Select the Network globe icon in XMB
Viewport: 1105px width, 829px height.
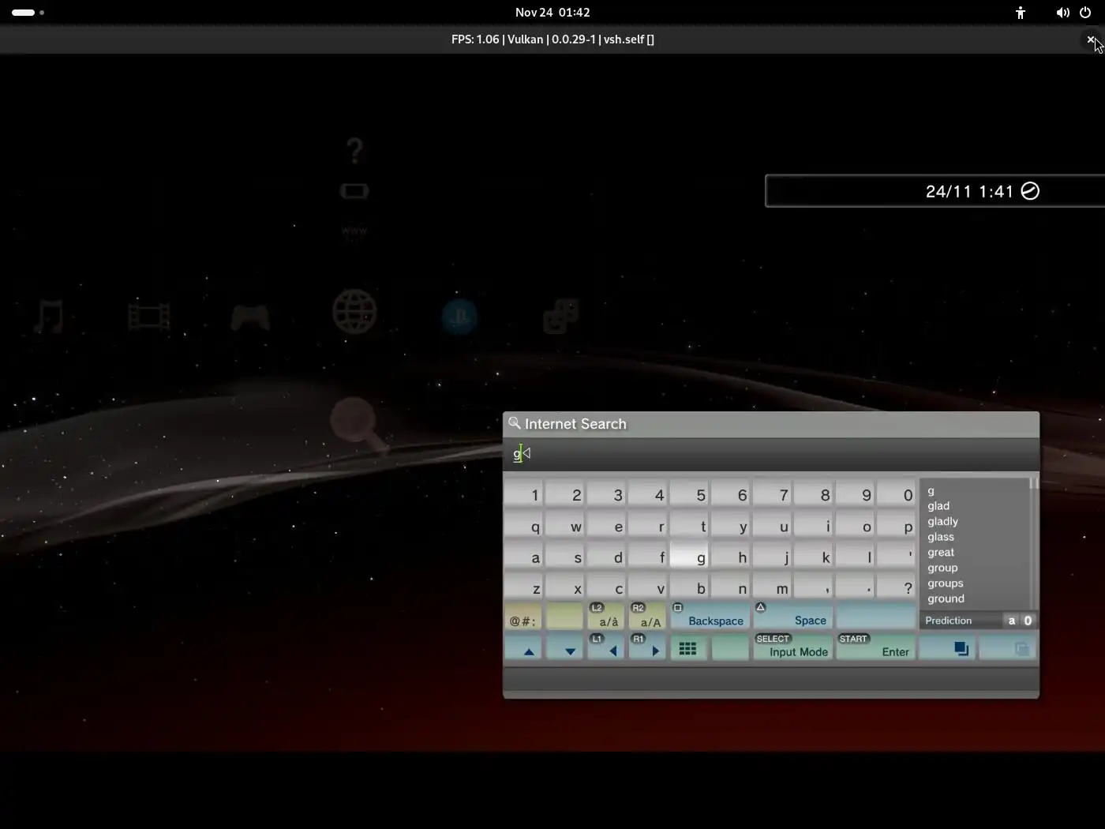click(354, 312)
